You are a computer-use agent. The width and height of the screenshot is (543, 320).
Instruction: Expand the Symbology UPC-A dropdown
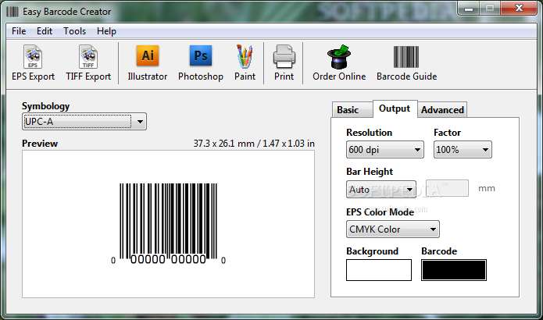84,122
